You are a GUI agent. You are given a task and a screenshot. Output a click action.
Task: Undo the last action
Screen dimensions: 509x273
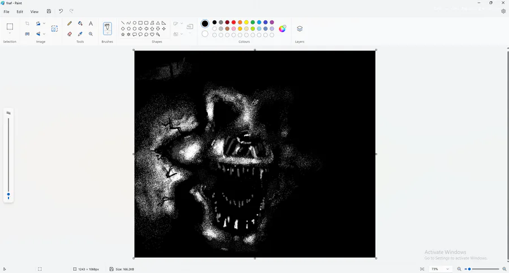point(61,11)
